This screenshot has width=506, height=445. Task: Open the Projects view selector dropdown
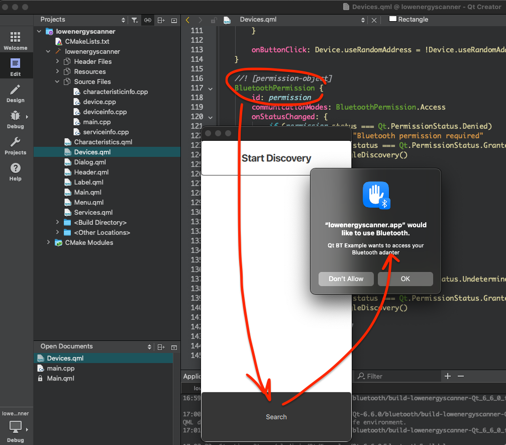[123, 20]
